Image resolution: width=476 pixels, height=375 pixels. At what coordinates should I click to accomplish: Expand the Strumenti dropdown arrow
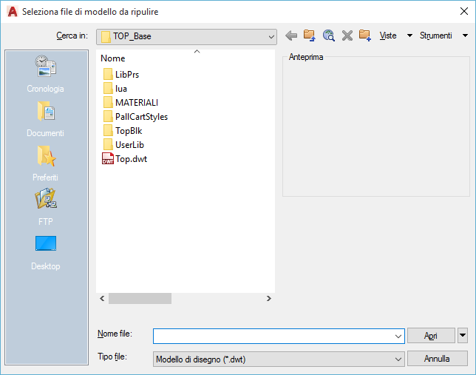coord(465,36)
